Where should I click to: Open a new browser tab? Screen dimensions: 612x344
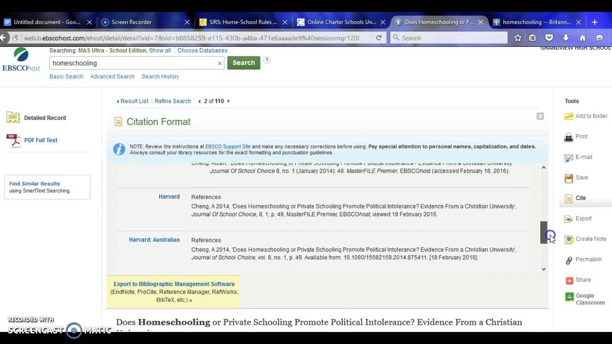595,22
